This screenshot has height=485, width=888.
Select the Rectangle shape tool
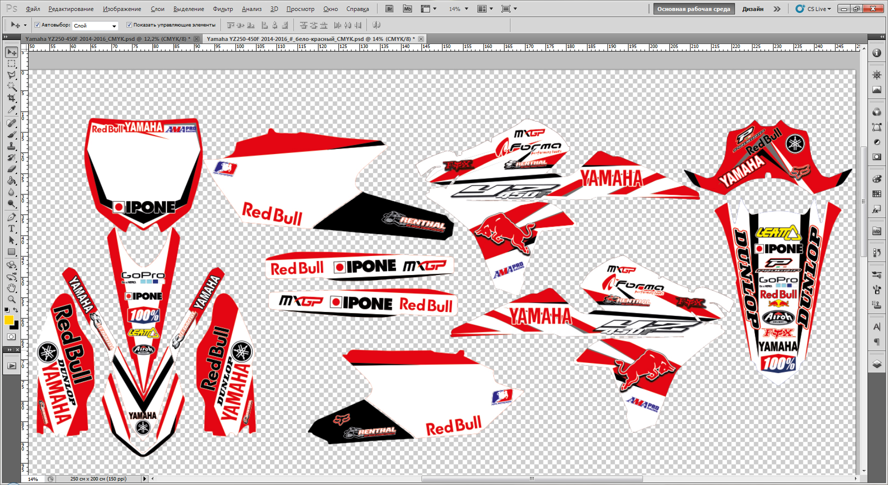11,252
